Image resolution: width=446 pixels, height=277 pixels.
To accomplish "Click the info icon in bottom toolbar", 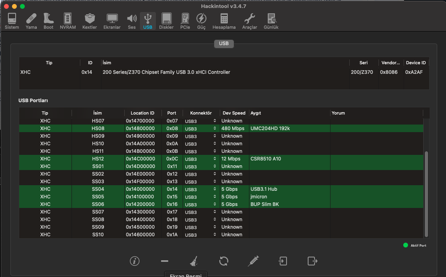I will point(135,261).
